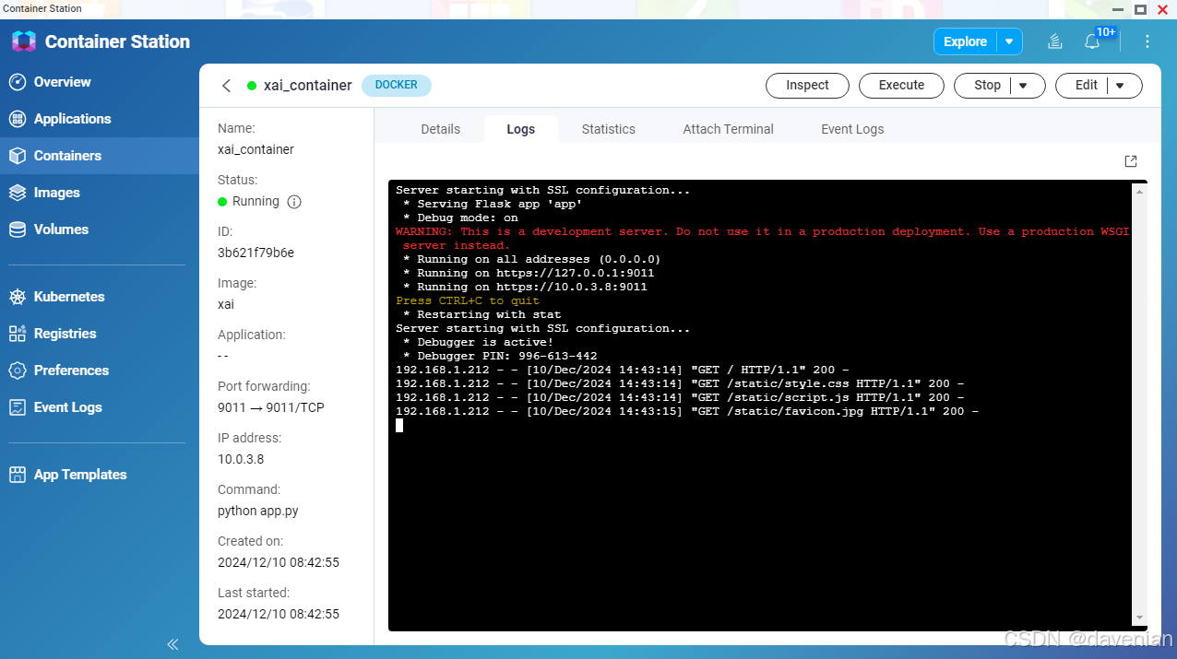Screen dimensions: 1177x659
Task: Click the Stop button
Action: click(x=987, y=86)
